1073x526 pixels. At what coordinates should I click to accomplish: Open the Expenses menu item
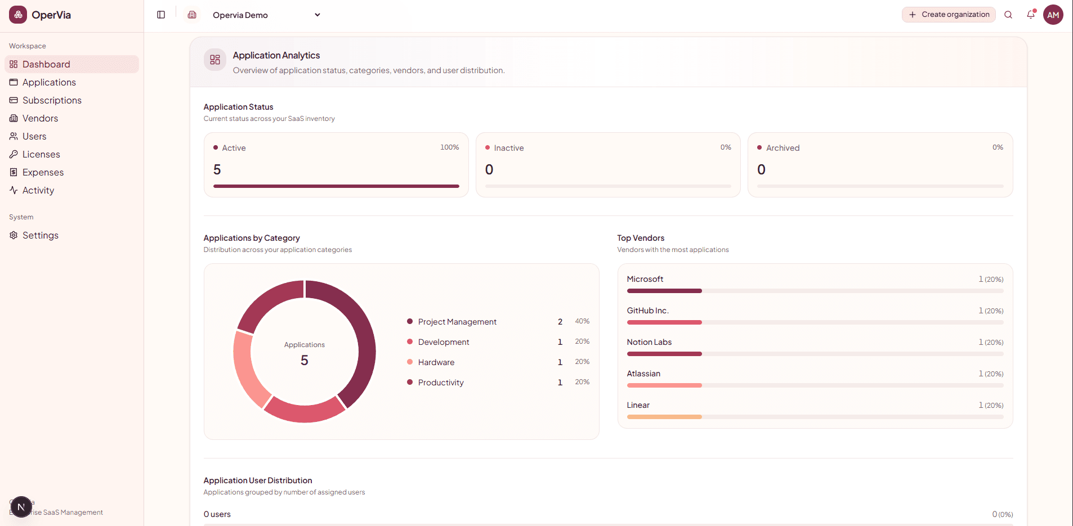tap(71, 172)
